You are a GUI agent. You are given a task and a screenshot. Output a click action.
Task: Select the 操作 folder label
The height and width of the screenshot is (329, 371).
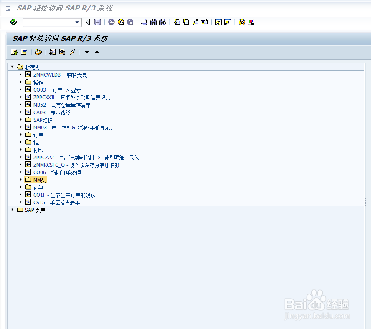point(38,83)
